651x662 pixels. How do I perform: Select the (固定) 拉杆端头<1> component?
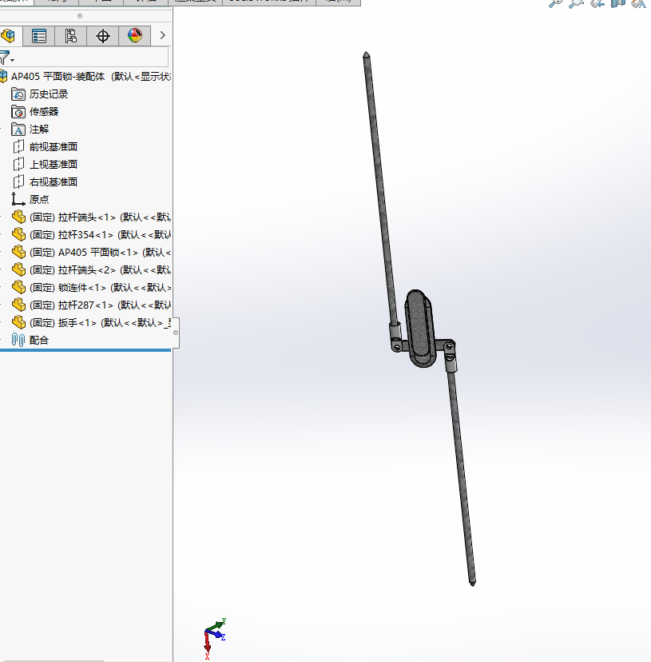coord(100,217)
